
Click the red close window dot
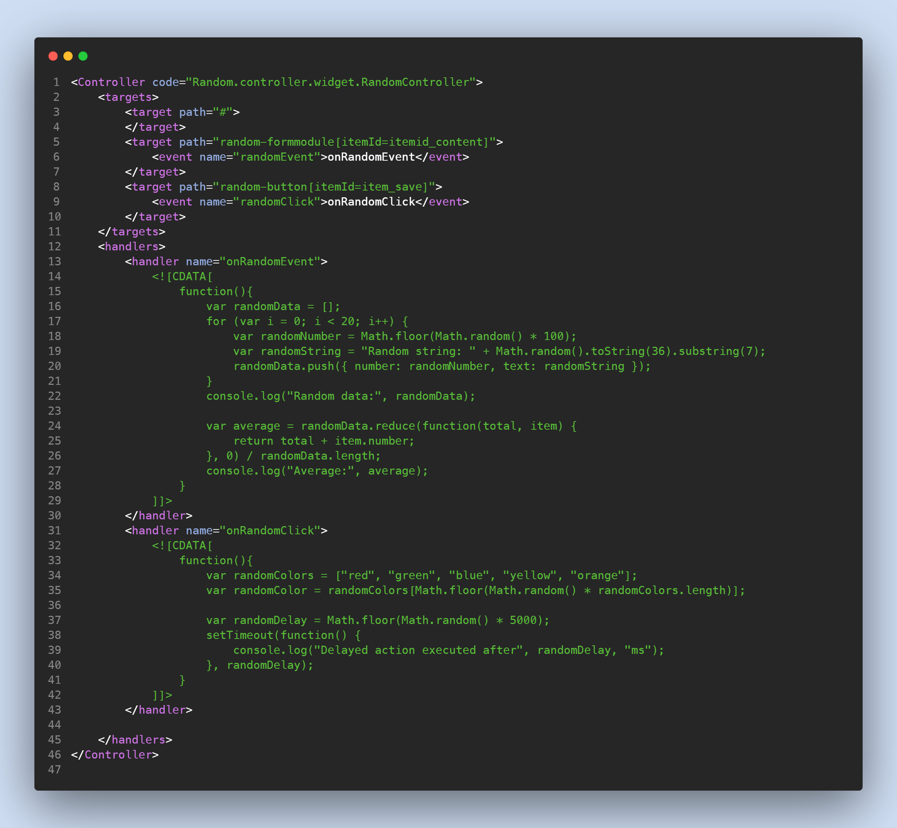click(x=53, y=56)
